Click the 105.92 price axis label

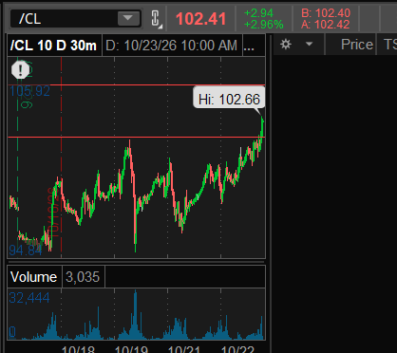29,91
